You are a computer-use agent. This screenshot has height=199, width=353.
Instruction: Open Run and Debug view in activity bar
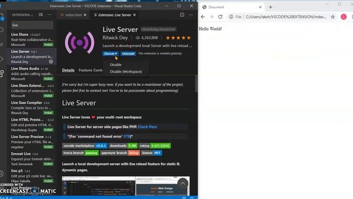point(2,59)
